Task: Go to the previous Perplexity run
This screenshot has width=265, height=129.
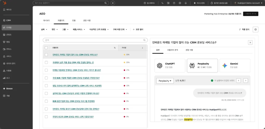Action: coord(238,81)
